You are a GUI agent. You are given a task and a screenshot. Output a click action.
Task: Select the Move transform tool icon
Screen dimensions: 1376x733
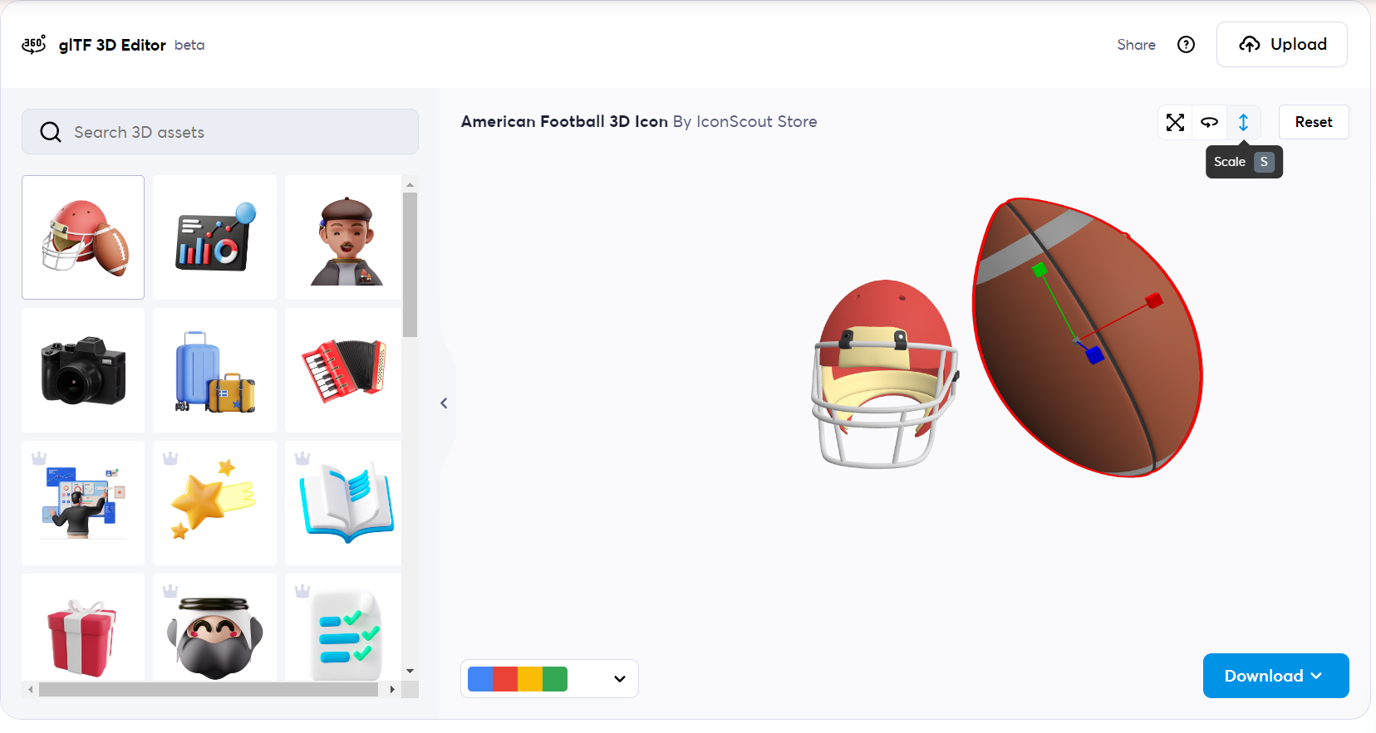tap(1175, 122)
